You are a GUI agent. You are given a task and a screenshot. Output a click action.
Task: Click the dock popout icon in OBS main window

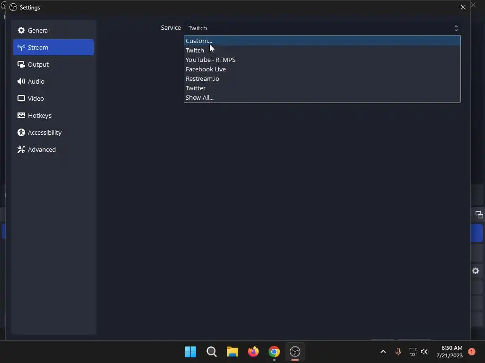479,215
